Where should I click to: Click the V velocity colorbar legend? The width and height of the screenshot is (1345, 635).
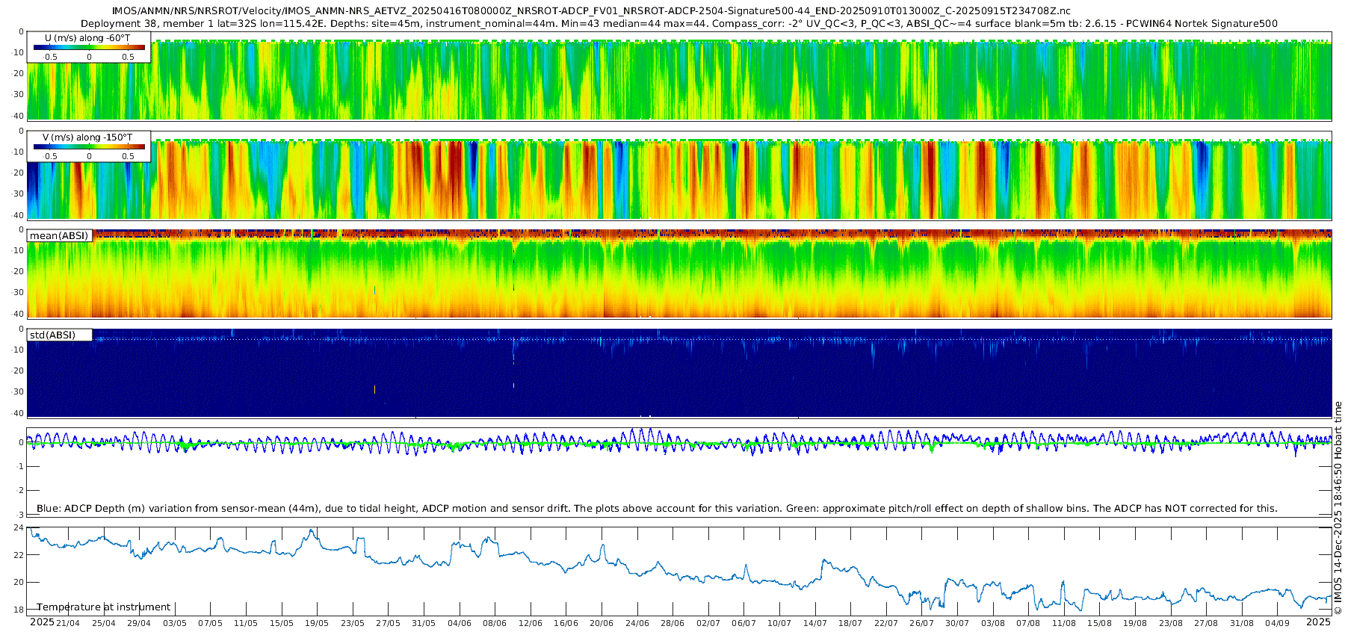tap(89, 146)
